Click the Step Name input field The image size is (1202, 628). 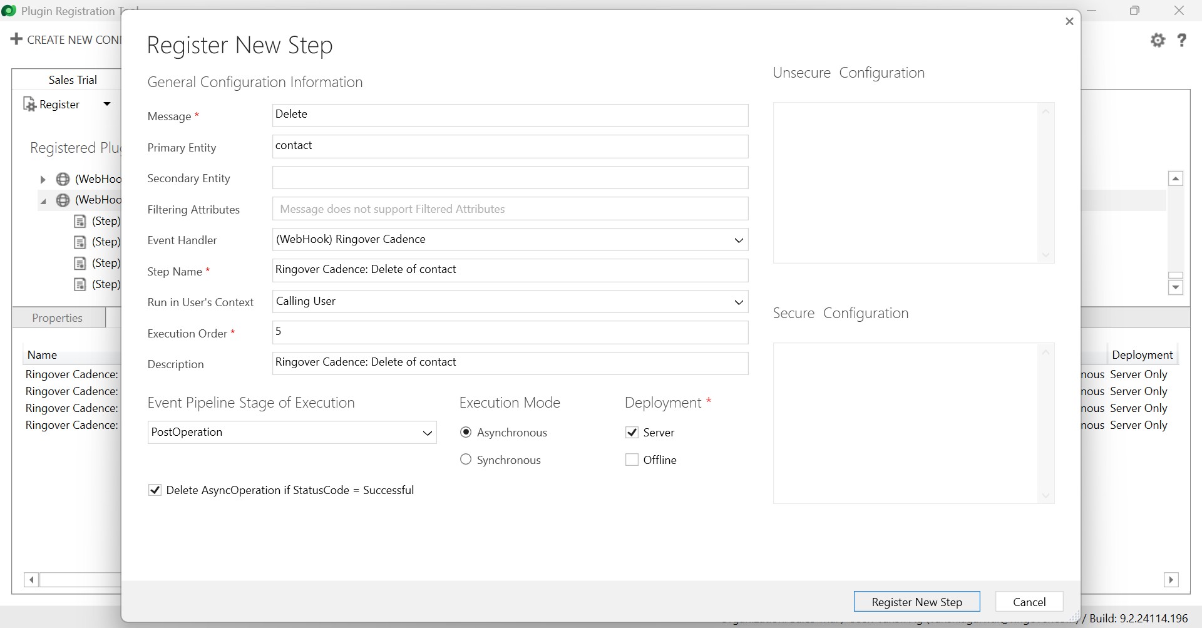point(510,270)
